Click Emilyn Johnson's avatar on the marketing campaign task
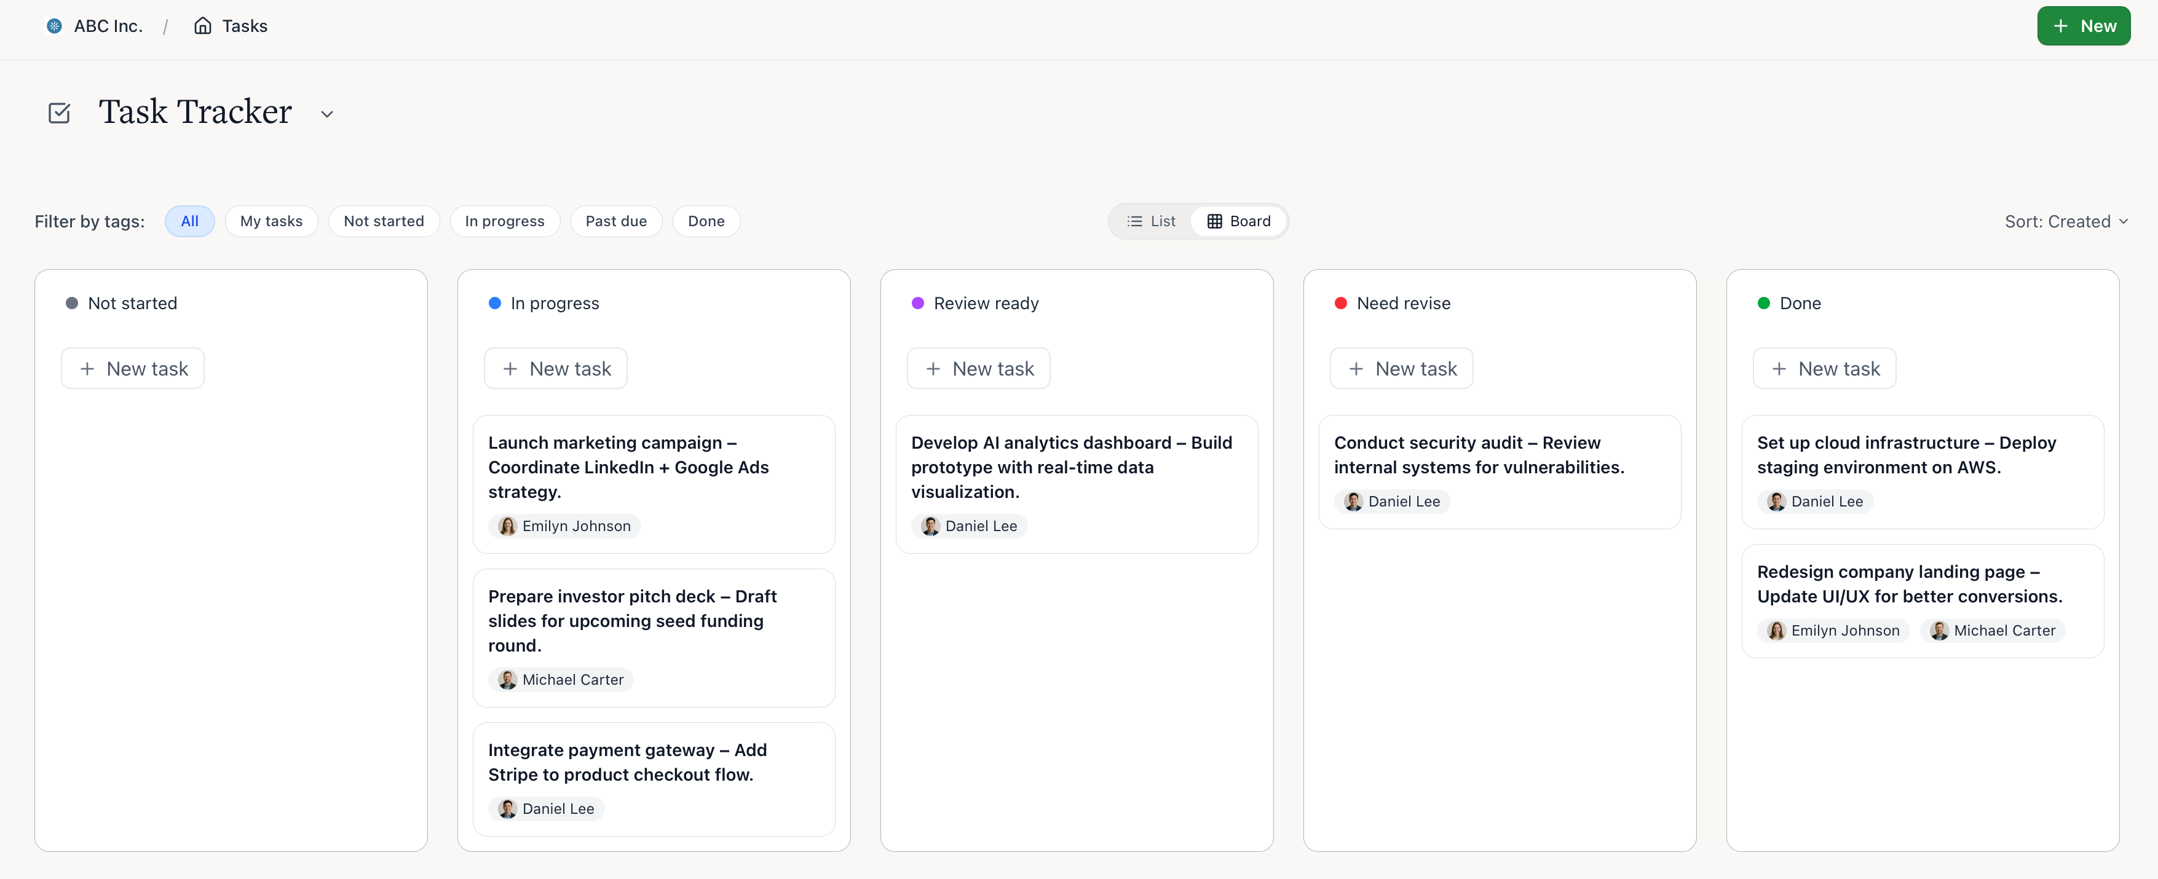The image size is (2158, 879). coord(508,526)
